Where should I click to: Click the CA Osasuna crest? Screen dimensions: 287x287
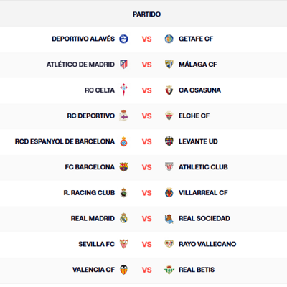(169, 90)
